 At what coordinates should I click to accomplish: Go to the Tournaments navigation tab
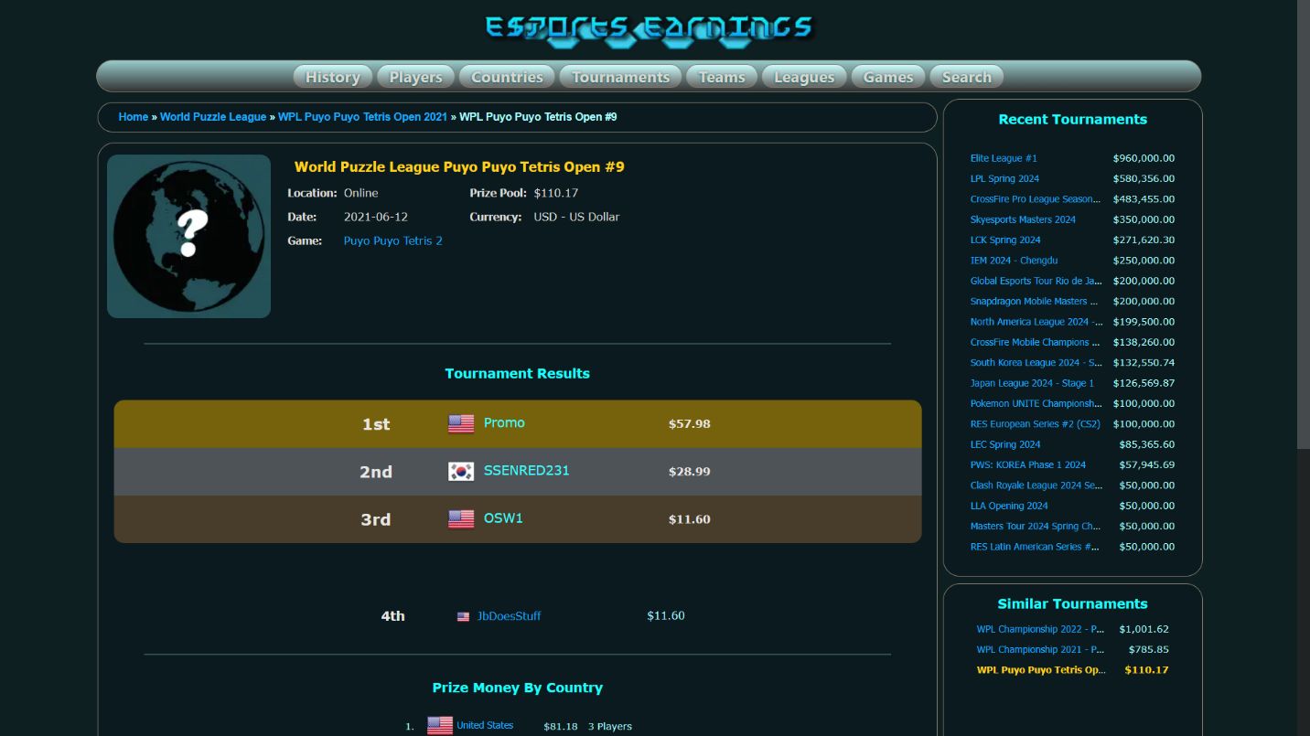620,77
